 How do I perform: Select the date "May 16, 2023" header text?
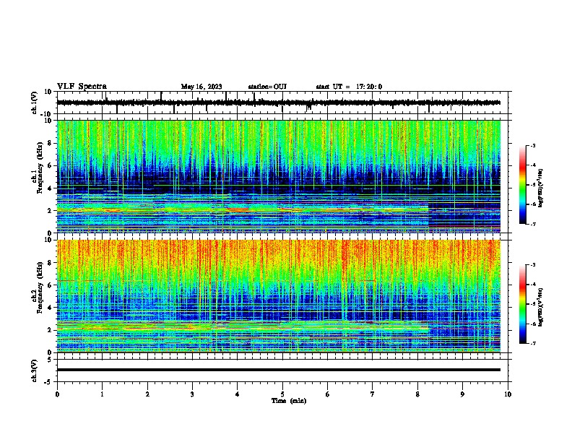(201, 87)
